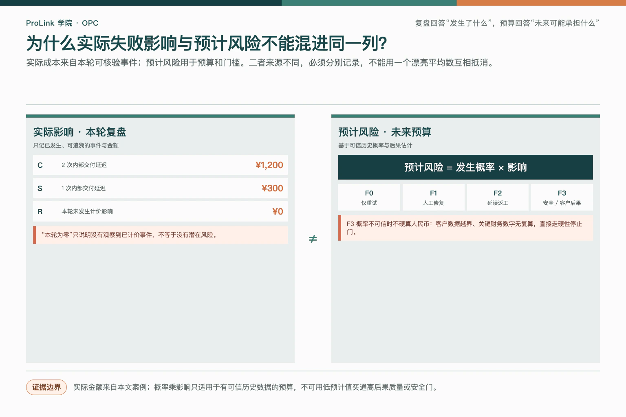Select the row letter 'C'
The height and width of the screenshot is (417, 626).
pyautogui.click(x=40, y=165)
